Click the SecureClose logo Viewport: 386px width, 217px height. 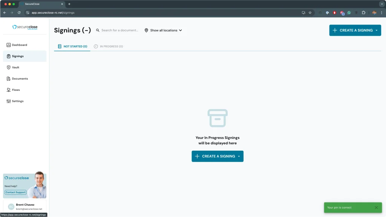coord(25,27)
